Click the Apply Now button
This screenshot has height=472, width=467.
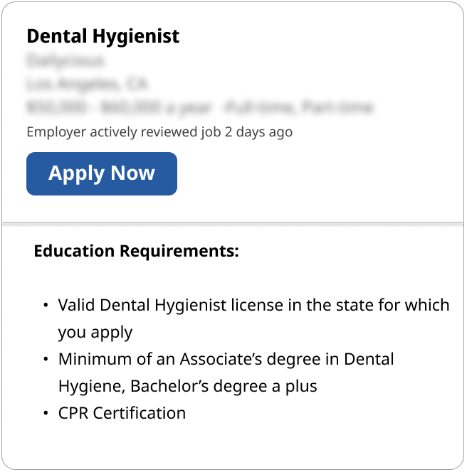102,173
